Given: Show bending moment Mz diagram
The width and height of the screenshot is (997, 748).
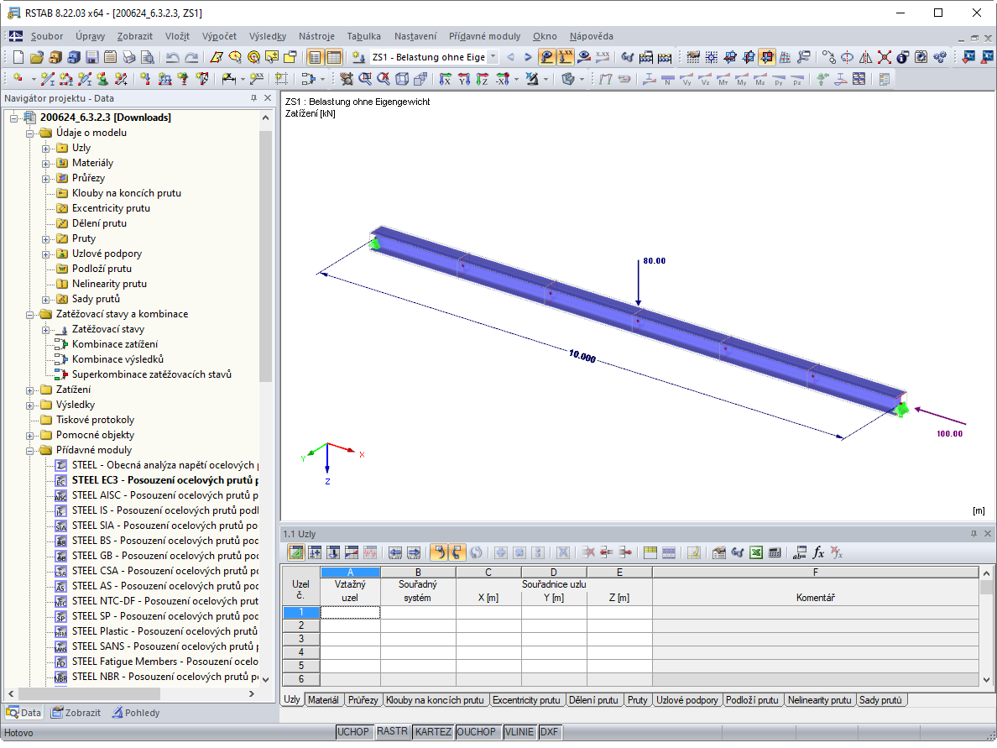Looking at the screenshot, I should pyautogui.click(x=759, y=80).
